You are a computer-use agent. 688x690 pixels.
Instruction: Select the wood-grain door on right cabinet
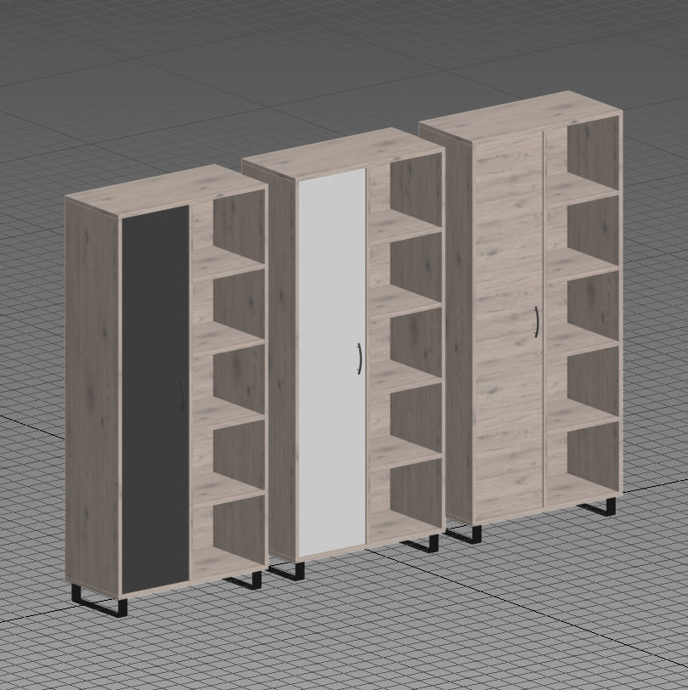(x=508, y=325)
